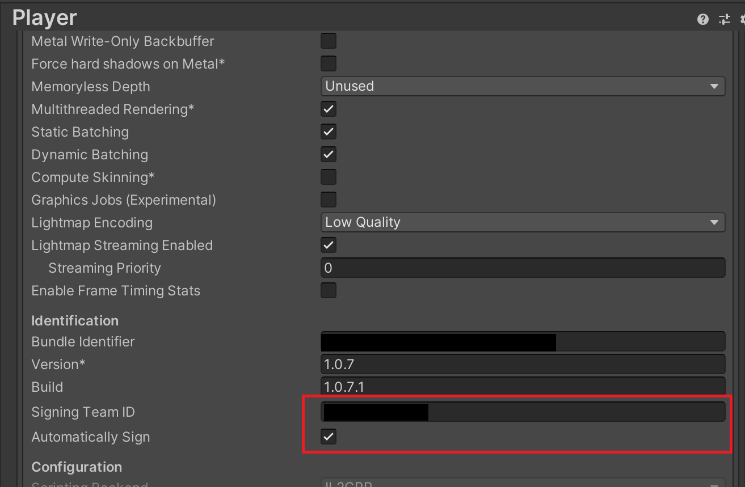Enable Force hard shadows on Metal
This screenshot has width=745, height=487.
coord(329,63)
